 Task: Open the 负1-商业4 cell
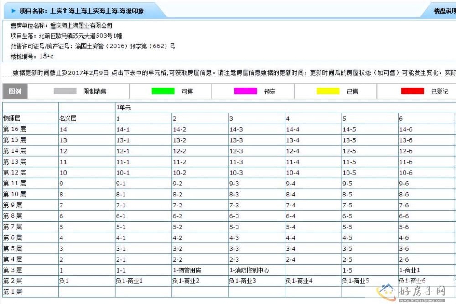pos(313,281)
